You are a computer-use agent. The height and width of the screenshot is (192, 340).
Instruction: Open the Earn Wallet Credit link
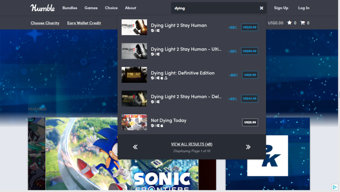(84, 23)
